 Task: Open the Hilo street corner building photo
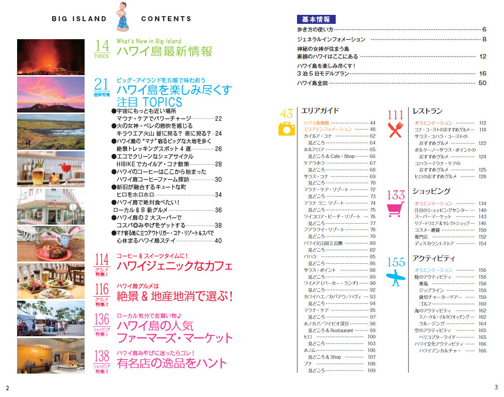tap(51, 206)
